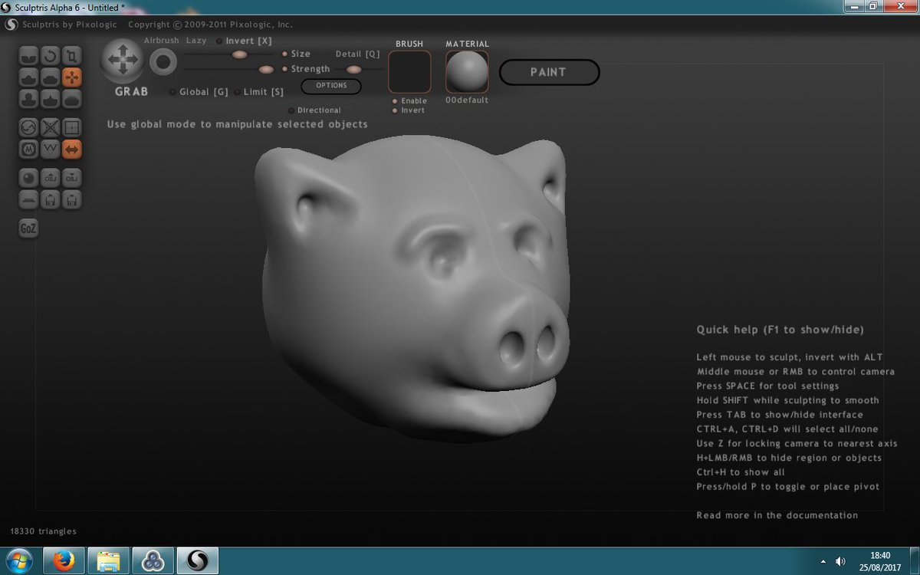
Task: Toggle the orange Symmetry icon
Action: 72,149
